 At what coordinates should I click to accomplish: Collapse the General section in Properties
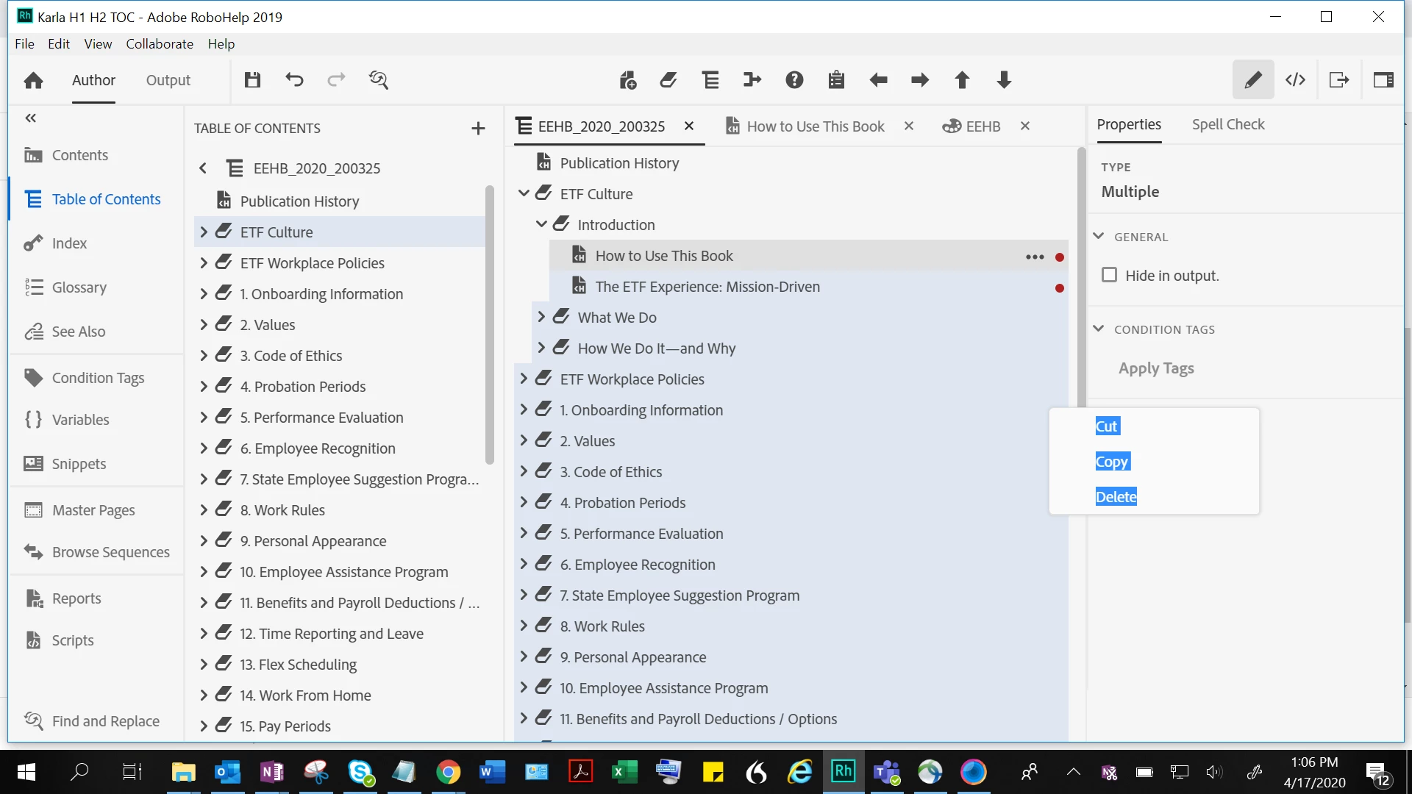click(1099, 237)
